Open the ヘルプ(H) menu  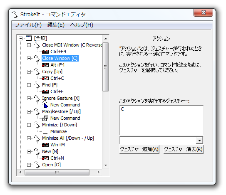[x=82, y=25]
